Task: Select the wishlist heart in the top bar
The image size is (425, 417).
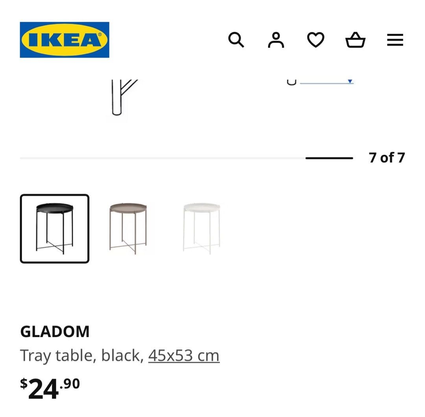Action: [x=316, y=39]
